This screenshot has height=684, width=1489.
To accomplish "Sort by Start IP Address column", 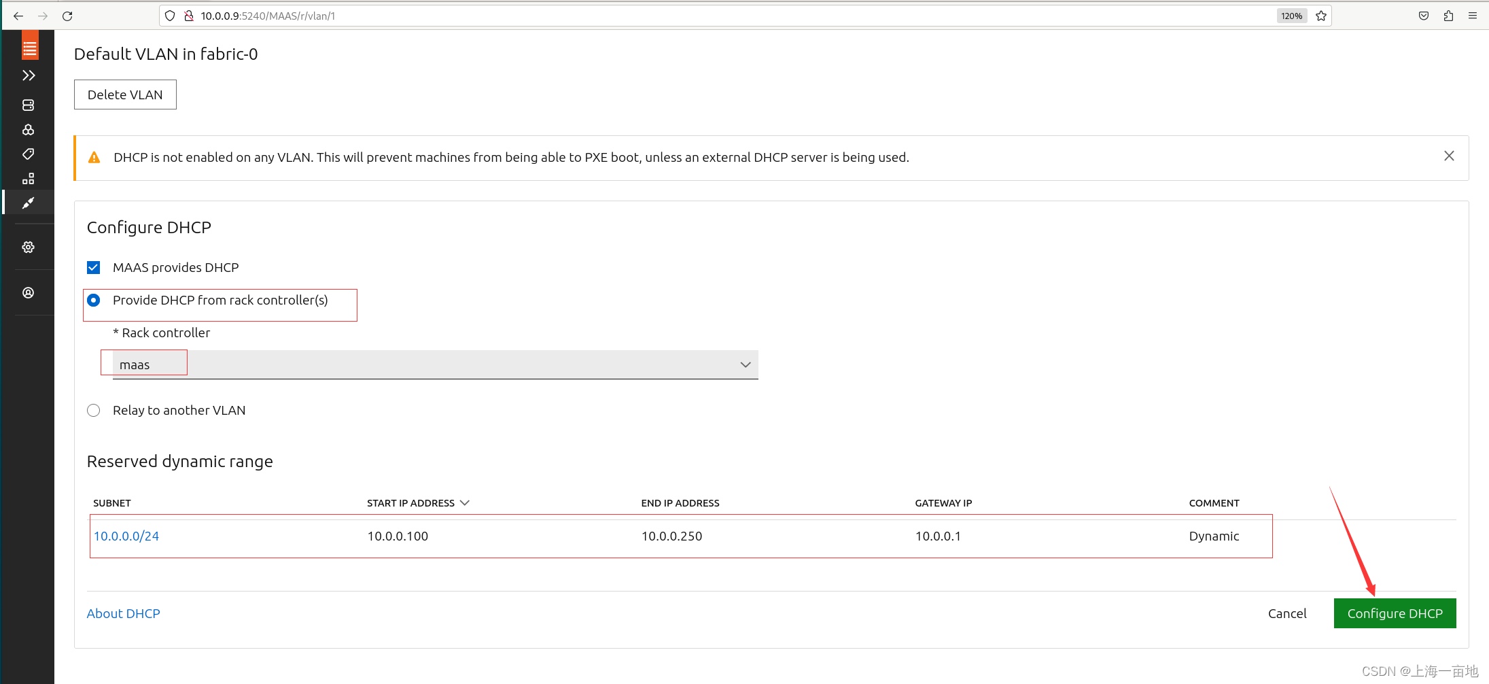I will pos(418,503).
